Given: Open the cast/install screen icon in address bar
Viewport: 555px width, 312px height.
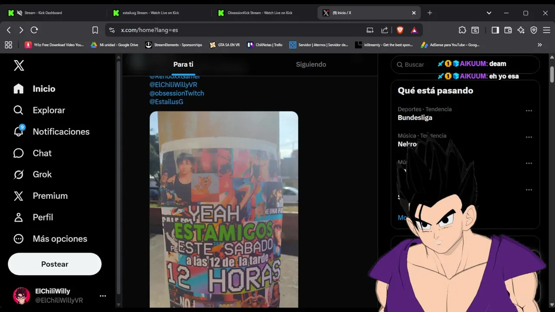Looking at the screenshot, I should [370, 30].
